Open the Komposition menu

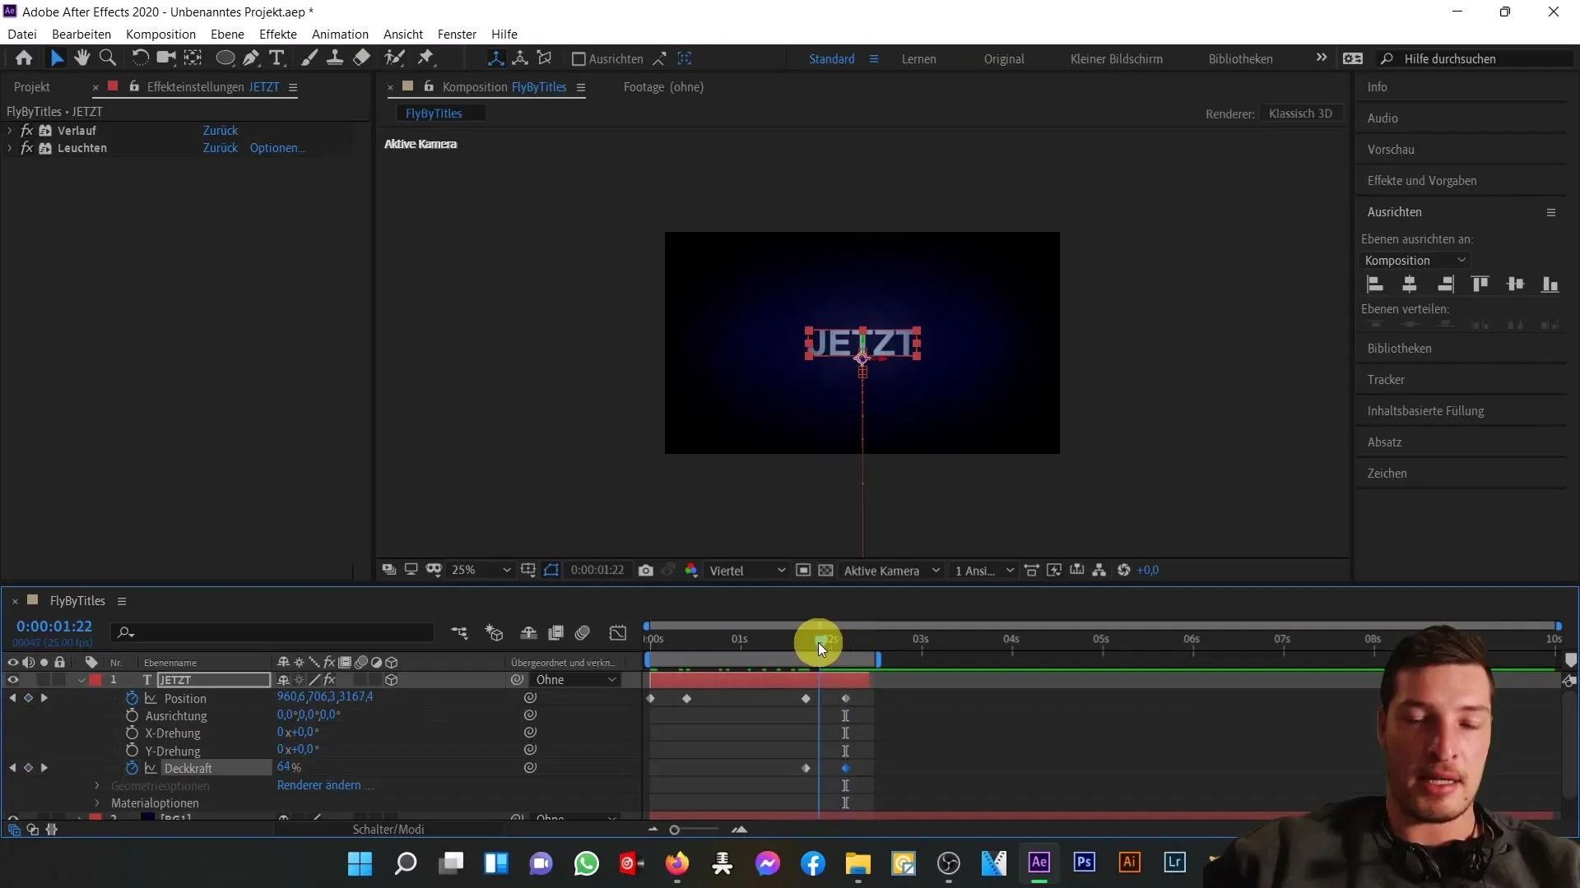pos(160,34)
